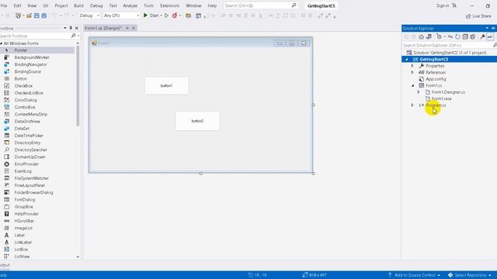This screenshot has width=497, height=279.
Task: Toggle the Toolbox auto hide pin
Action: point(71,28)
